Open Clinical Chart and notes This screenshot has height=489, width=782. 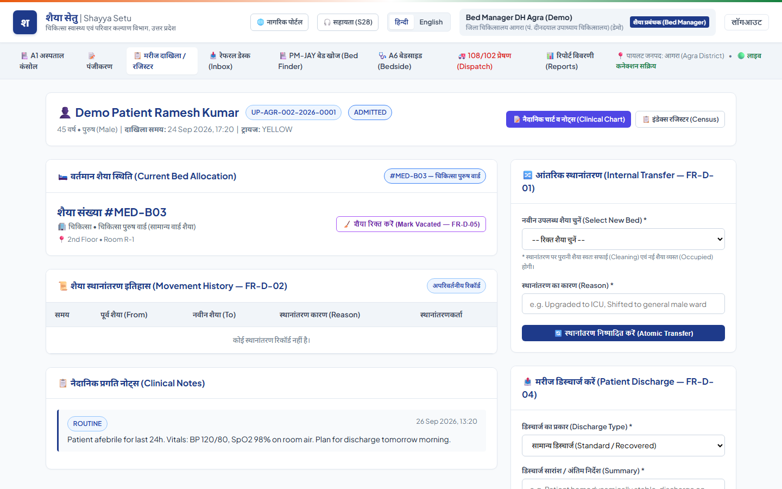tap(569, 120)
